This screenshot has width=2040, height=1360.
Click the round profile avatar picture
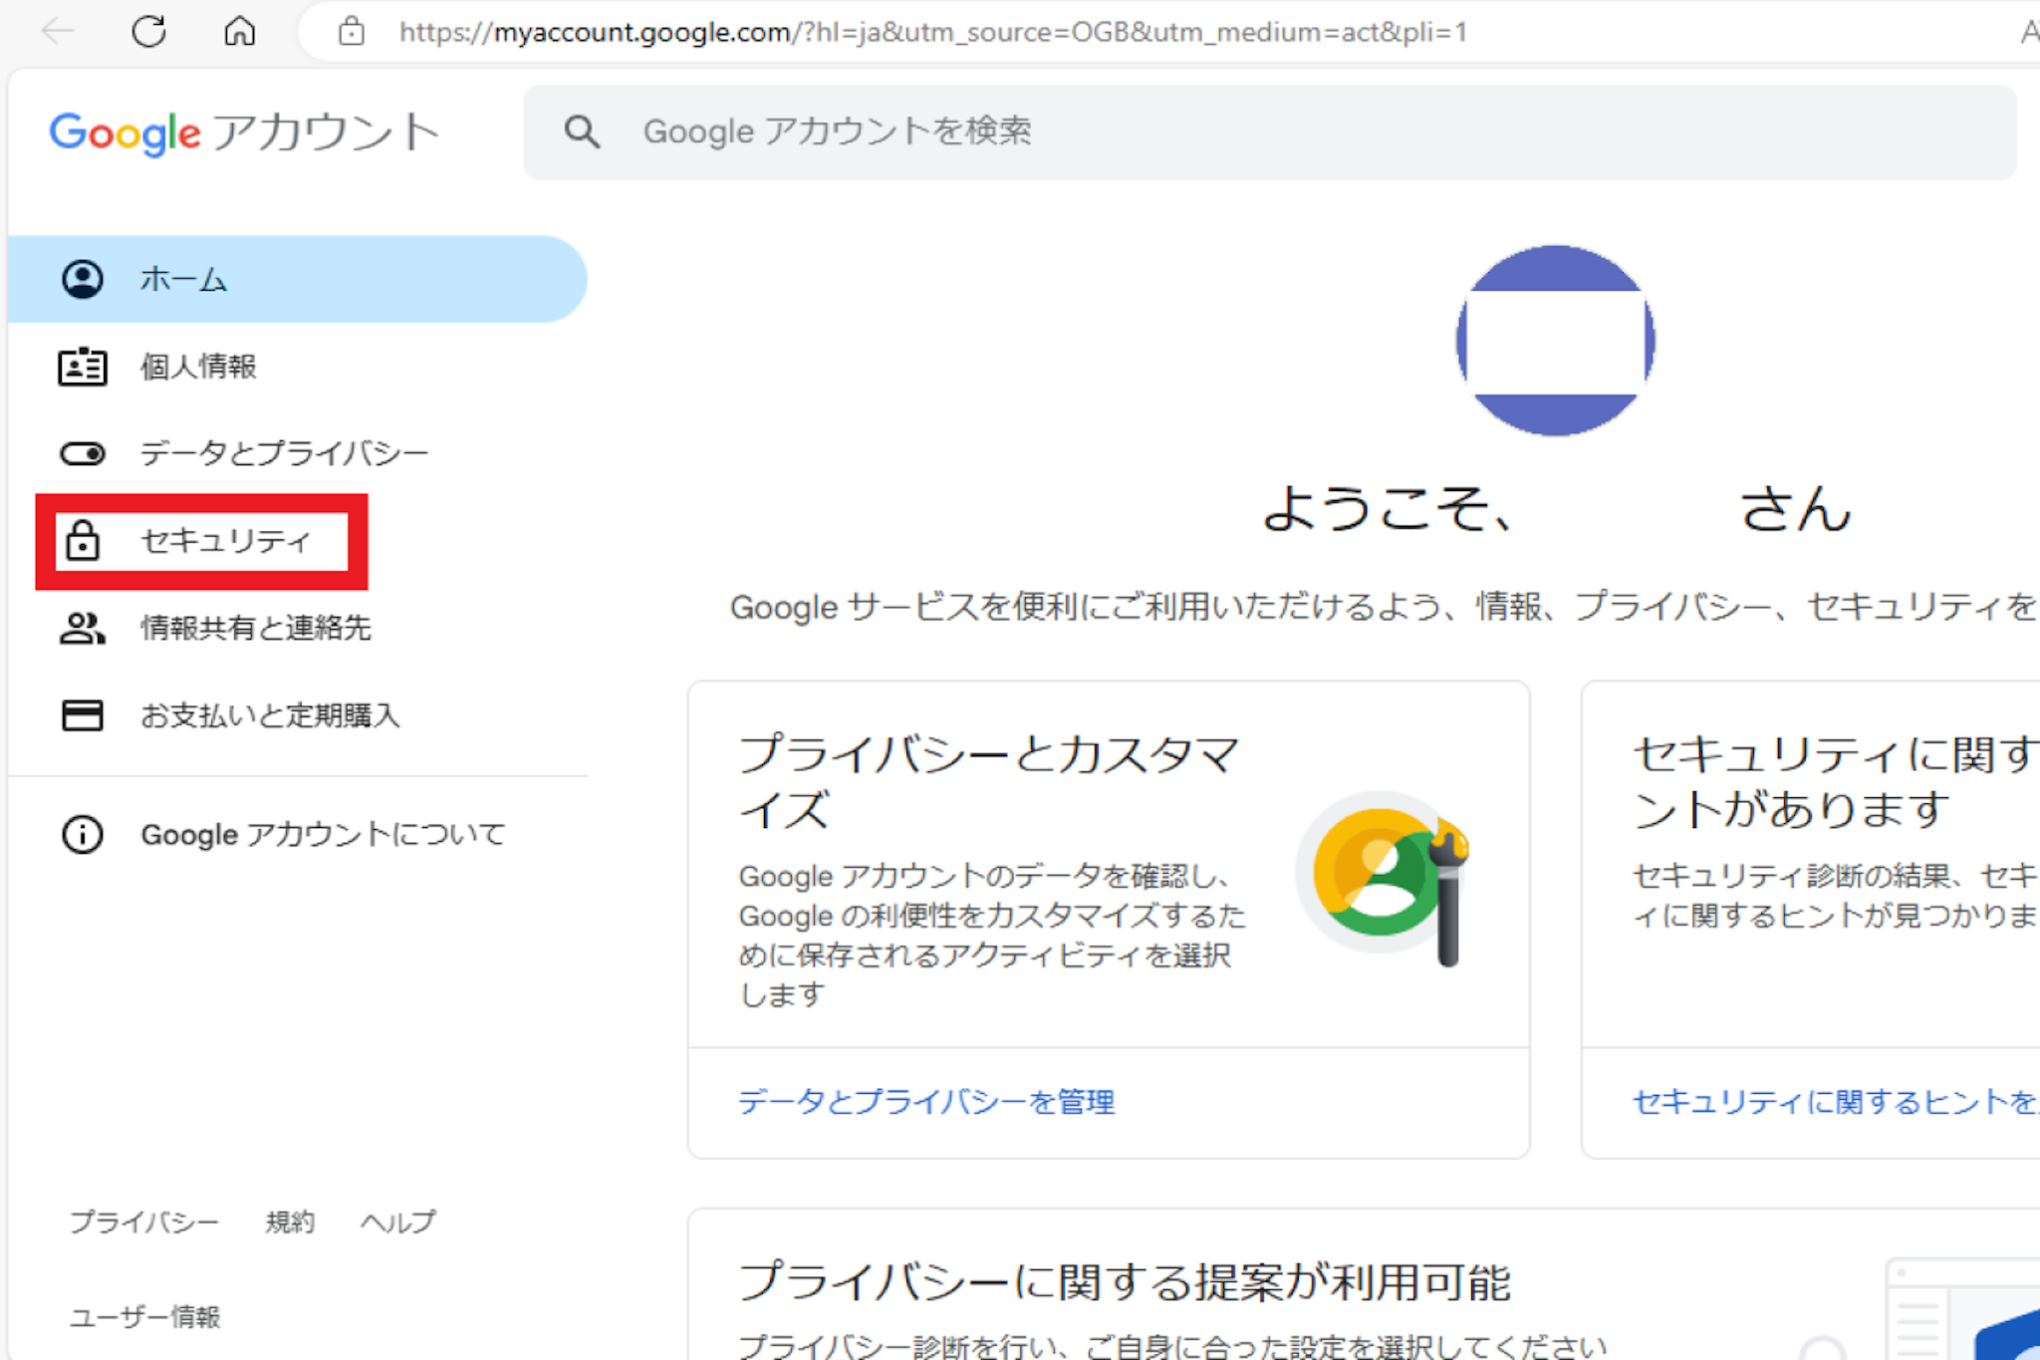[x=1555, y=341]
